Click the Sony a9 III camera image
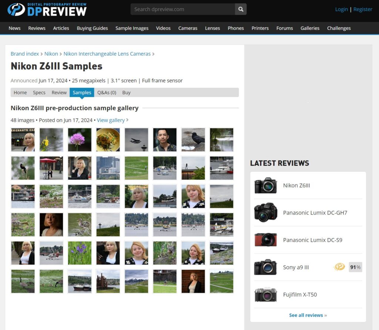Image resolution: width=379 pixels, height=330 pixels. pyautogui.click(x=265, y=267)
